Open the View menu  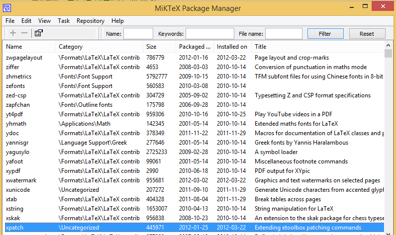tap(44, 21)
